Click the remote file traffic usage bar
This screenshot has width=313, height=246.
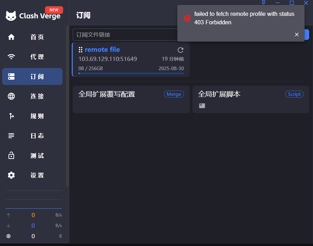tap(131, 73)
